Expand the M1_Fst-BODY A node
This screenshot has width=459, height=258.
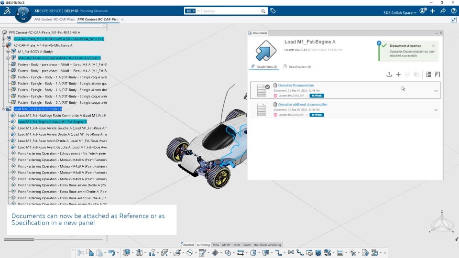8,52
